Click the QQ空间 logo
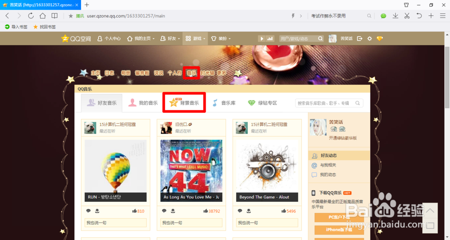The image size is (450, 240). tap(76, 38)
